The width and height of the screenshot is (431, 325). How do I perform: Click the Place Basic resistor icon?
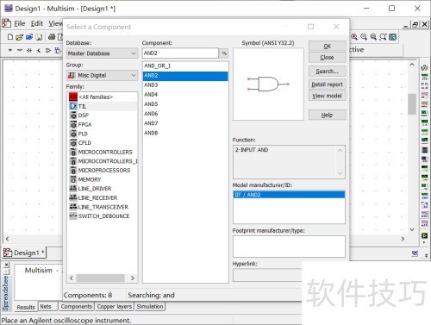[20, 50]
